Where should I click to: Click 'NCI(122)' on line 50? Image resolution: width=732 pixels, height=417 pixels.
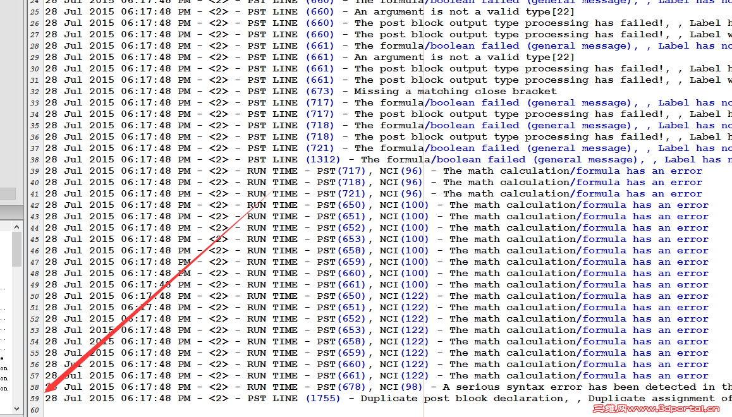tap(405, 296)
